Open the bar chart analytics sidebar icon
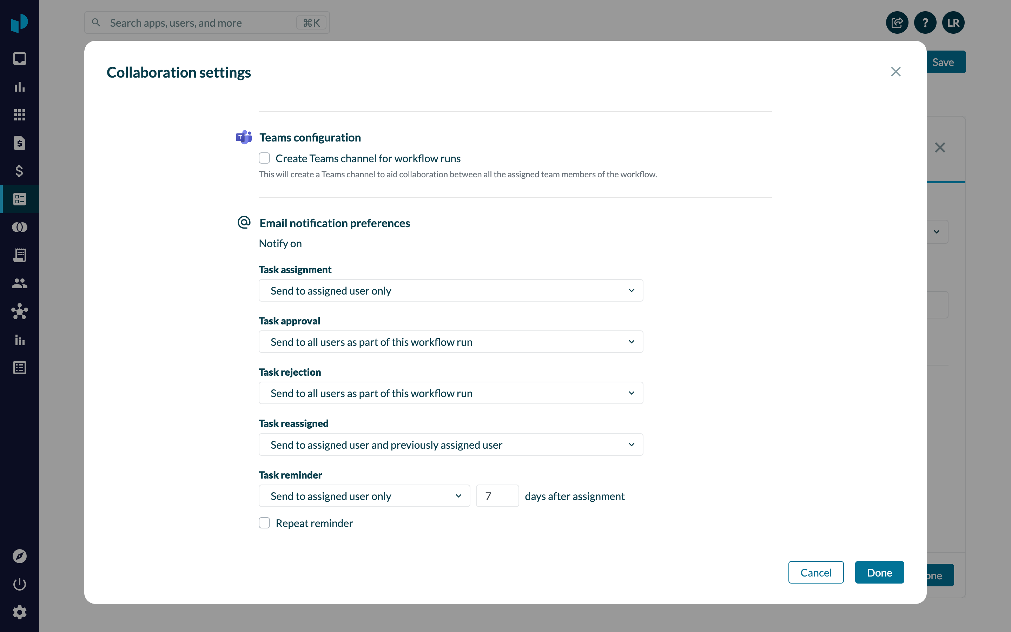 [x=19, y=86]
